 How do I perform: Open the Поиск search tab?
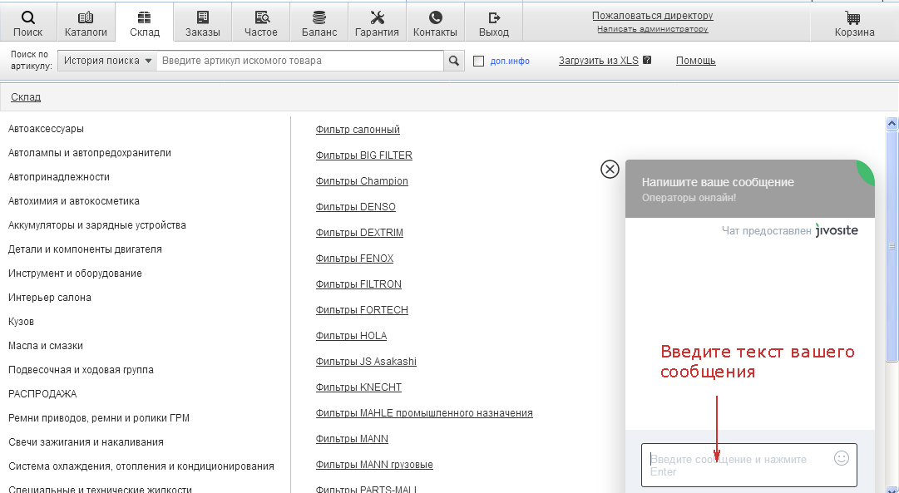point(28,23)
